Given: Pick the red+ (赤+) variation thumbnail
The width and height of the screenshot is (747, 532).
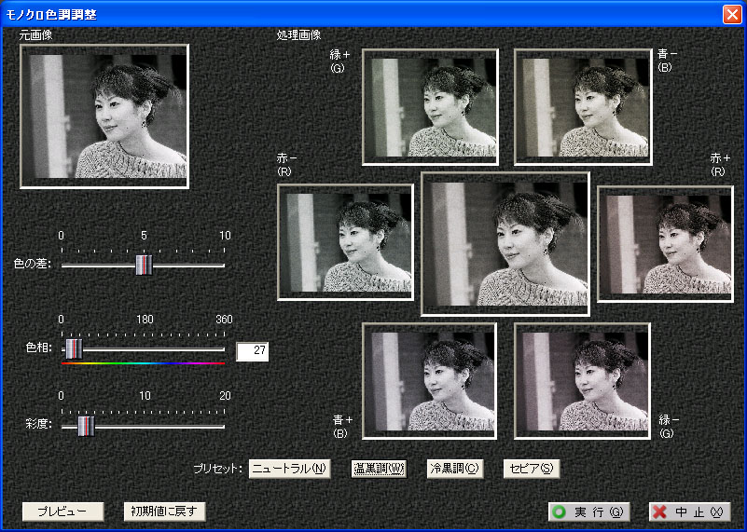Looking at the screenshot, I should click(663, 243).
